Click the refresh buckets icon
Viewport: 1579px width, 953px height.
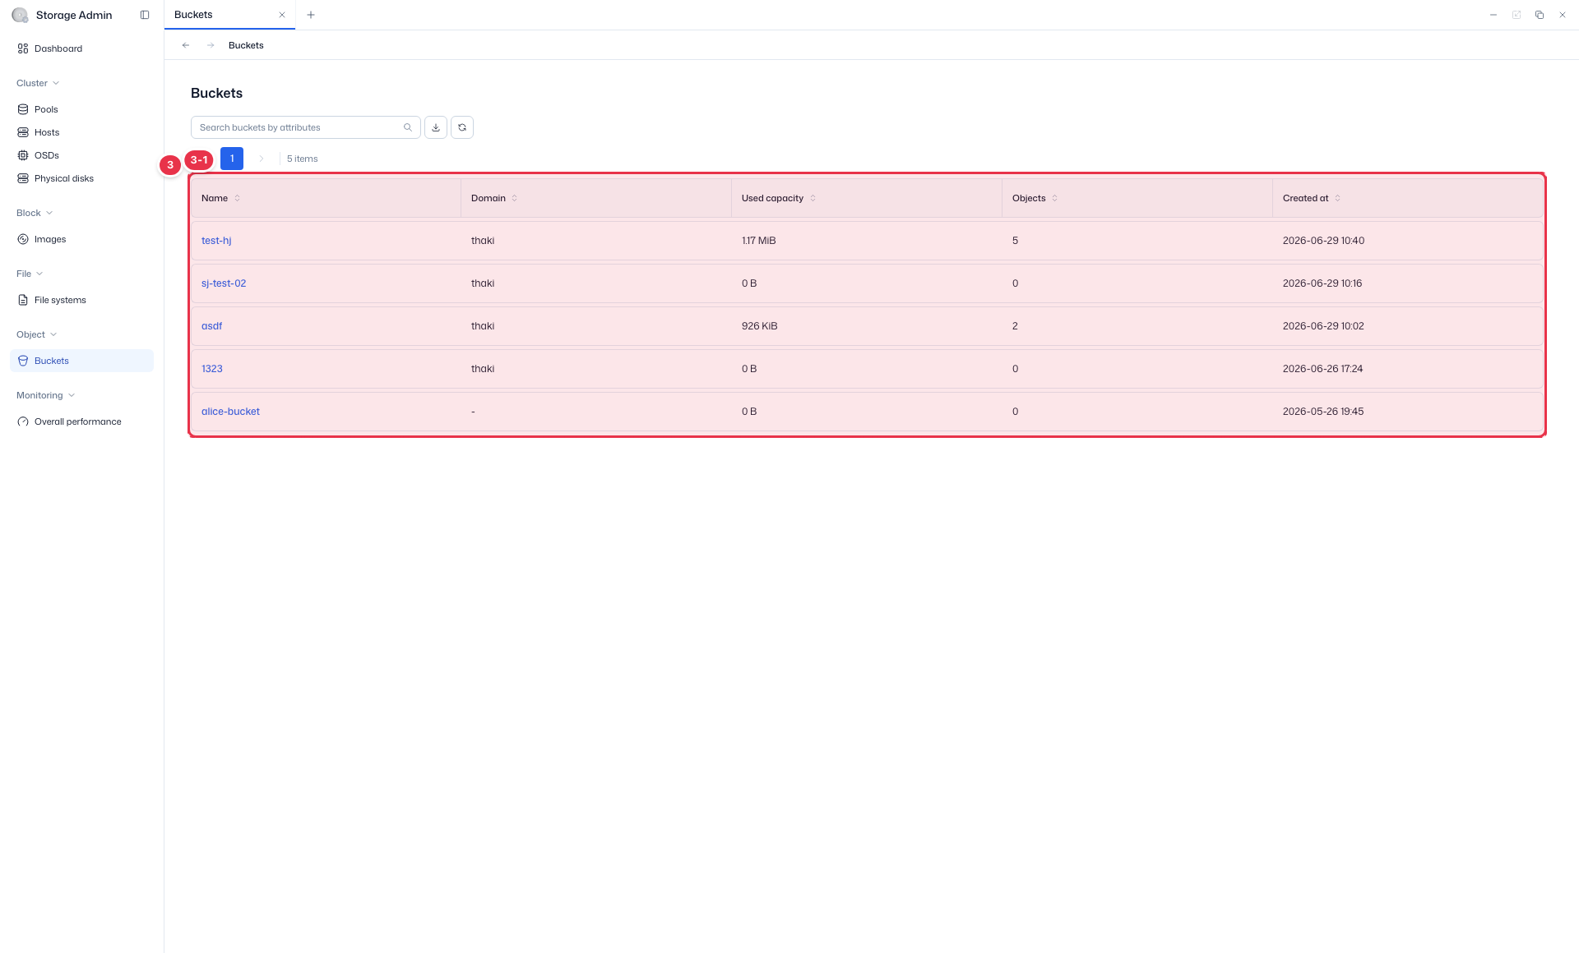point(462,127)
